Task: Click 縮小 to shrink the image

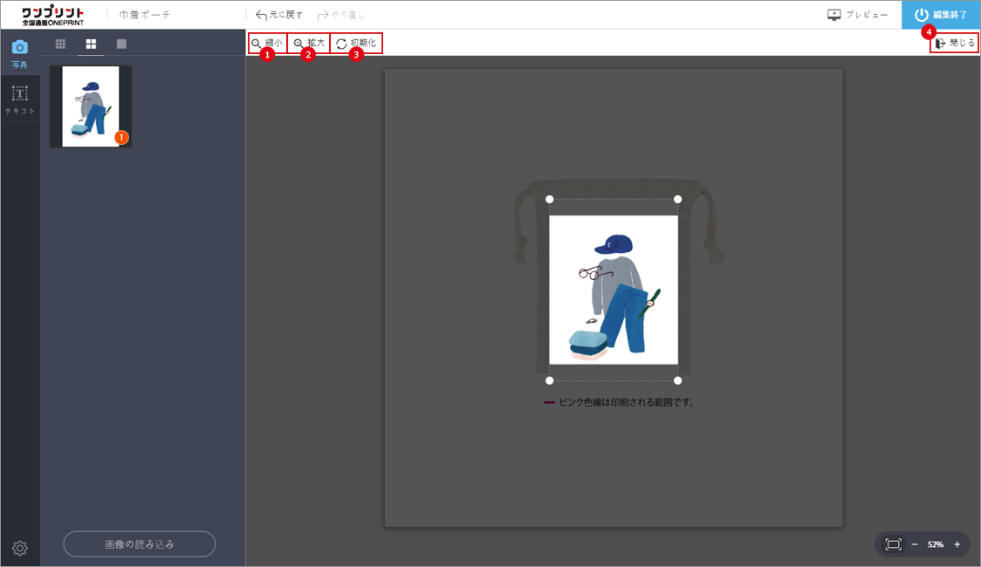Action: (x=267, y=43)
